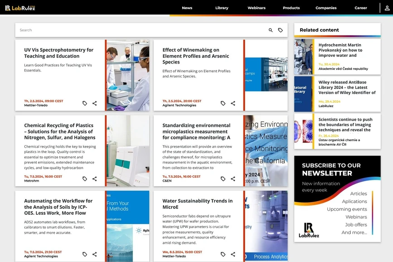
Task: Click tag icon on Effect of Winemaking card
Action: (223, 103)
